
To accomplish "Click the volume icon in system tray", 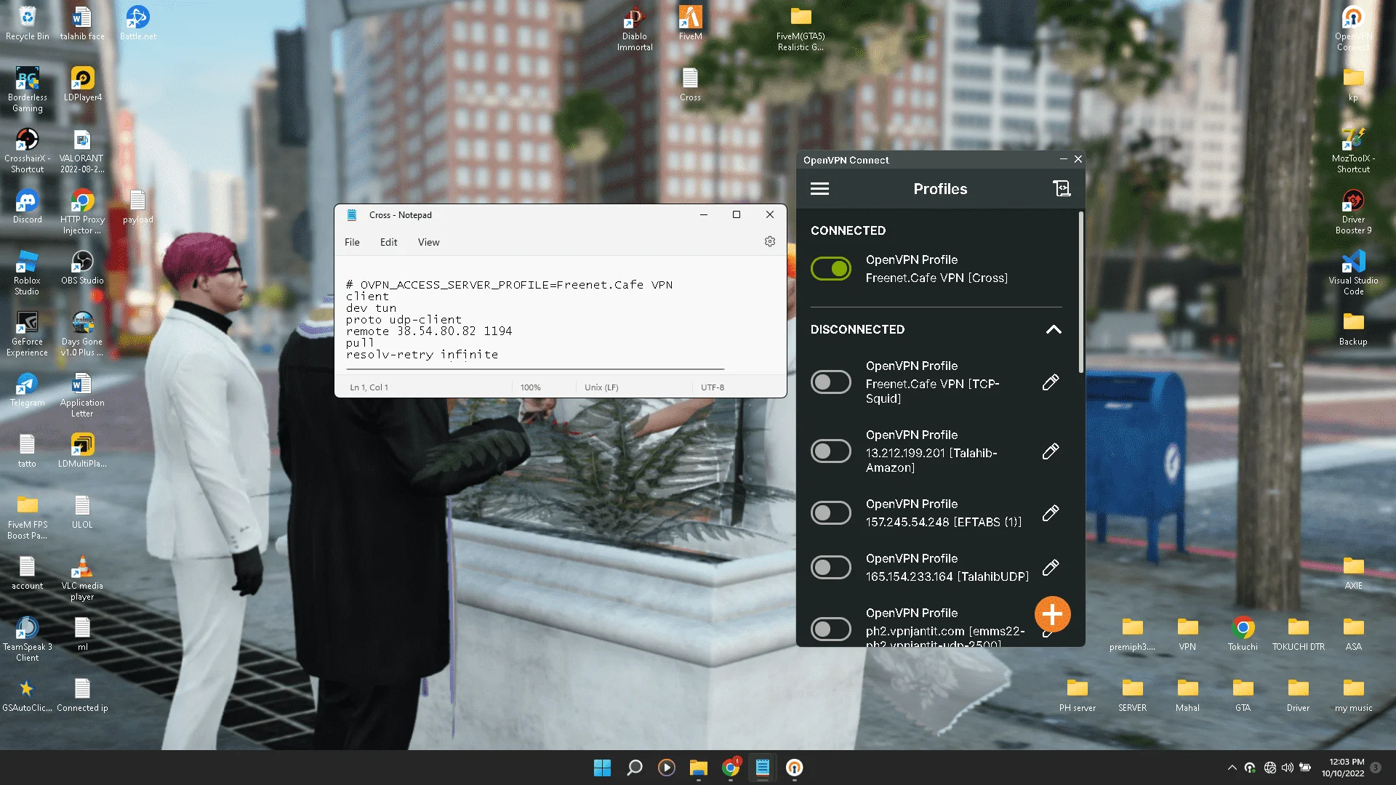I will pos(1288,768).
